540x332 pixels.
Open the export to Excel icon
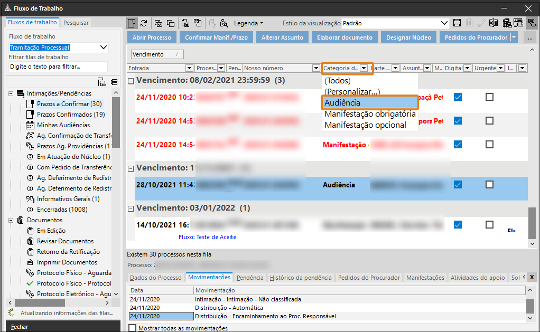tap(494, 23)
